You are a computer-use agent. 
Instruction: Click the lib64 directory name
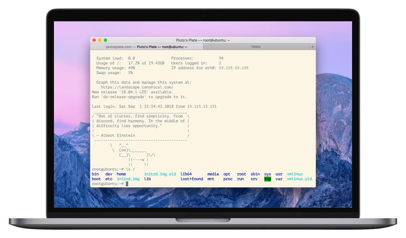tap(186, 174)
